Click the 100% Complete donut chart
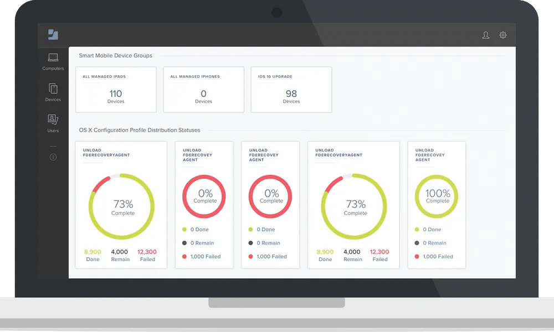554x332 pixels. coord(437,195)
